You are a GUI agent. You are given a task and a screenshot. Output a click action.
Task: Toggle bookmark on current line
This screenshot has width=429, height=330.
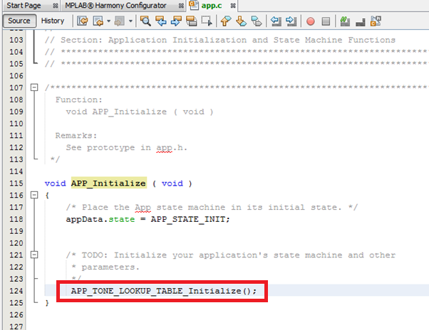click(x=256, y=21)
